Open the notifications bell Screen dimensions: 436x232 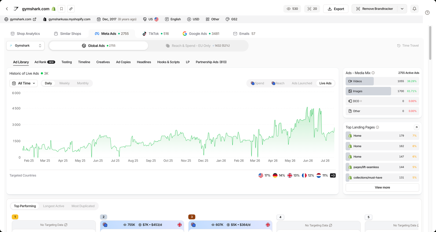[414, 9]
